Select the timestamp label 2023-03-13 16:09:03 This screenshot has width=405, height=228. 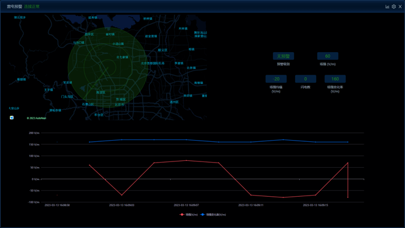pyautogui.click(x=122, y=205)
